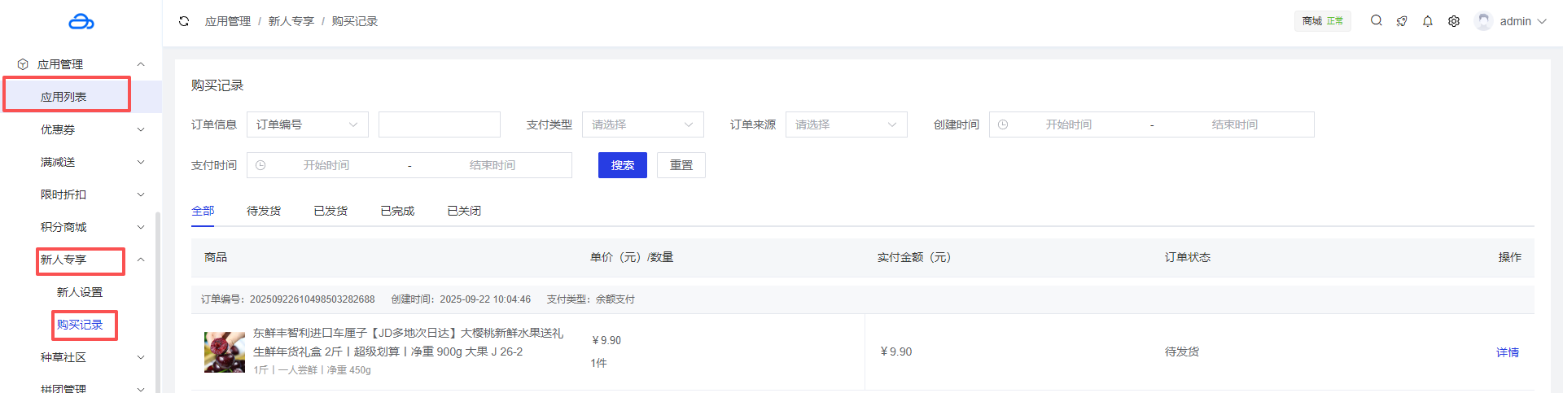The width and height of the screenshot is (1563, 393).
Task: Click the order info text input field
Action: [x=439, y=124]
